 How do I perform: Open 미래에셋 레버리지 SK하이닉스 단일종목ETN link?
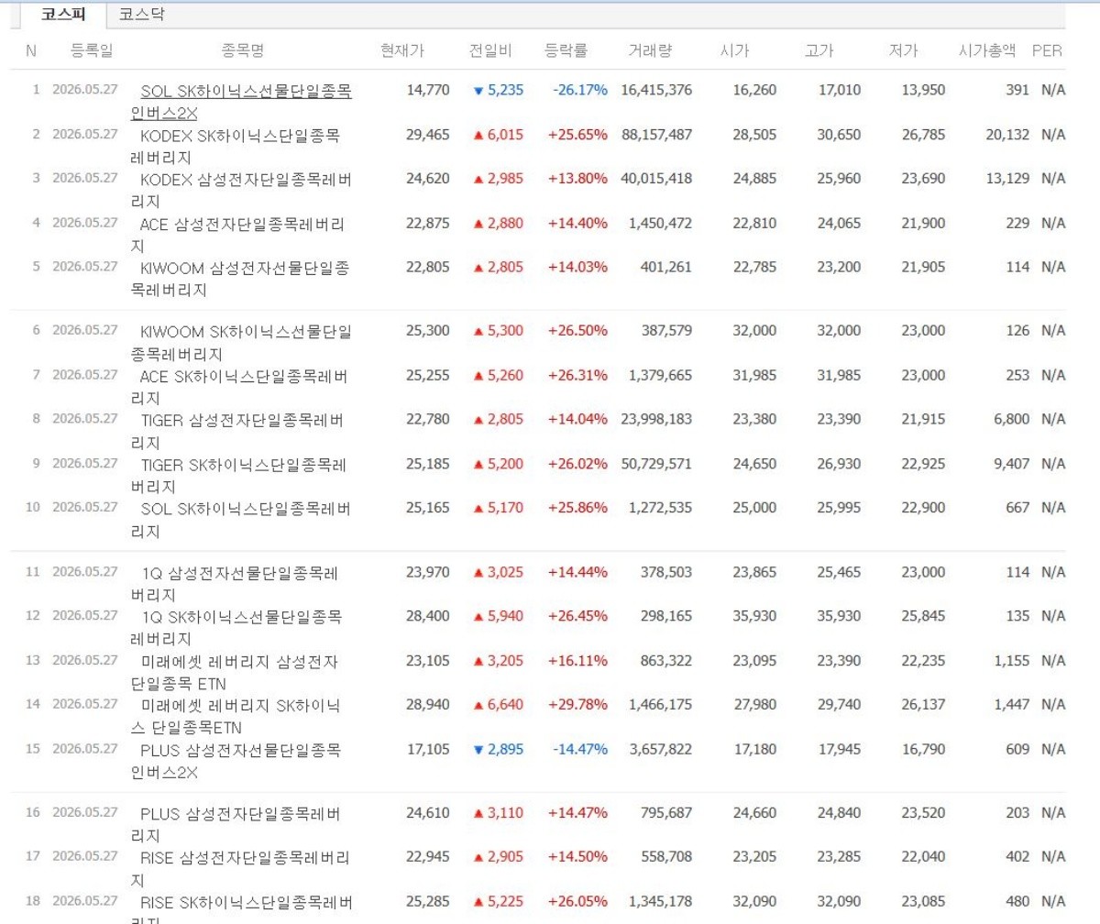point(235,715)
